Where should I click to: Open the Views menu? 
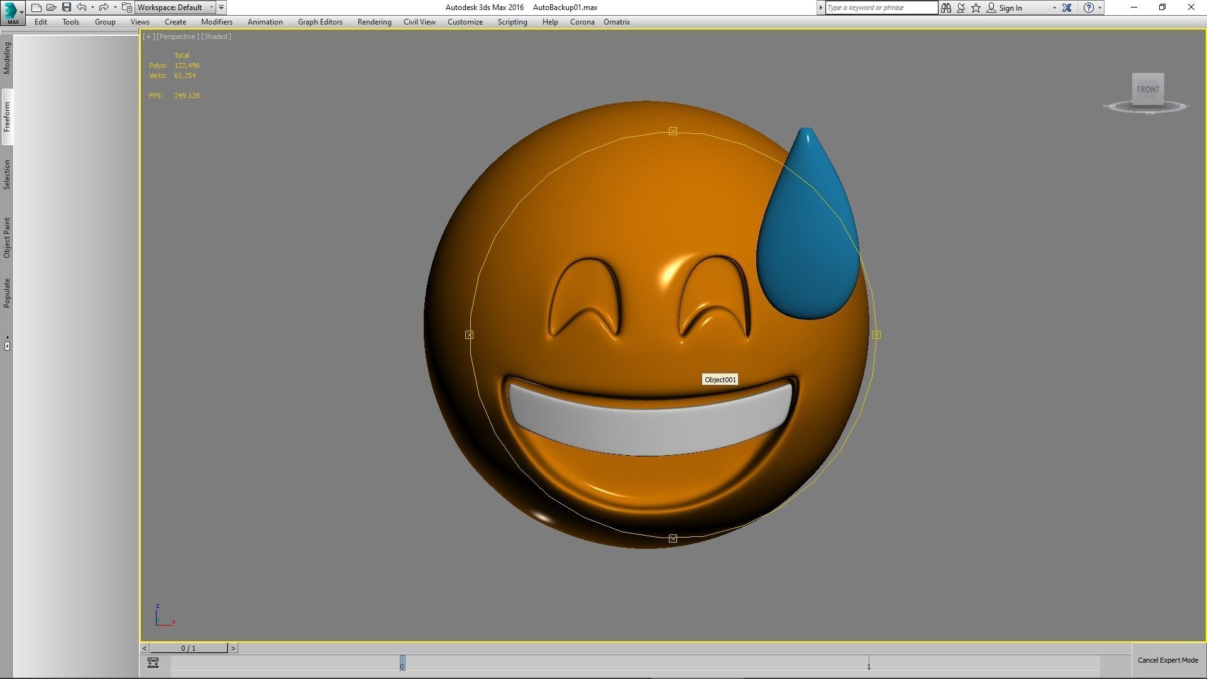(x=140, y=22)
